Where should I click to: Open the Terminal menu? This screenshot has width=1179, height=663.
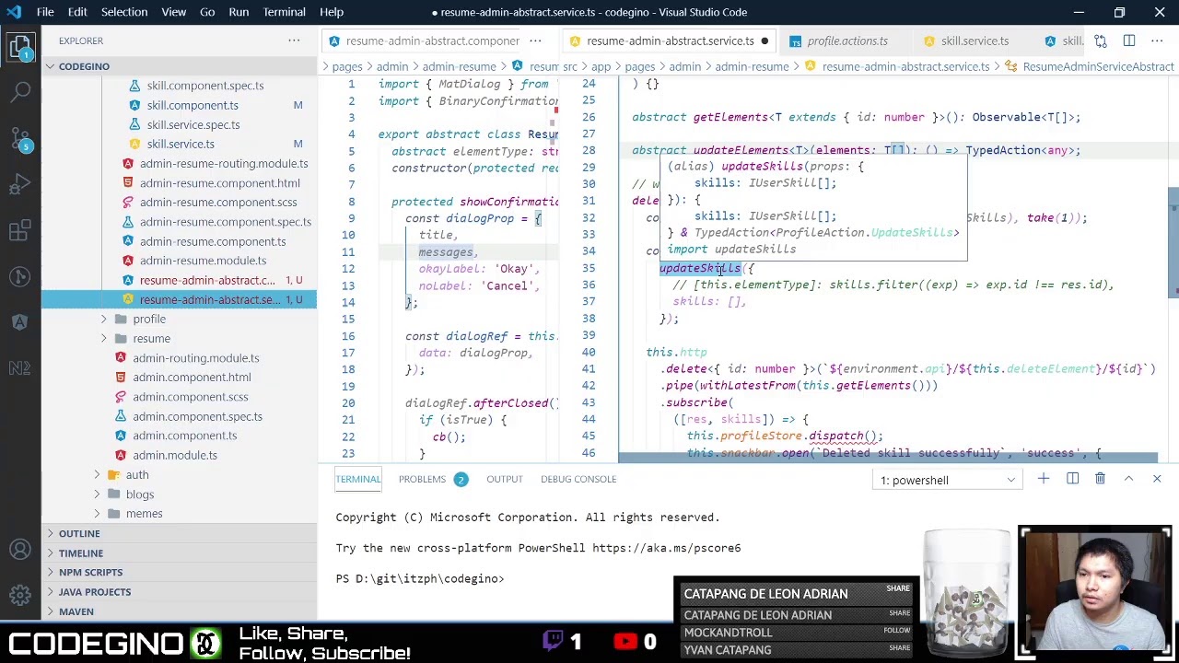pos(284,12)
